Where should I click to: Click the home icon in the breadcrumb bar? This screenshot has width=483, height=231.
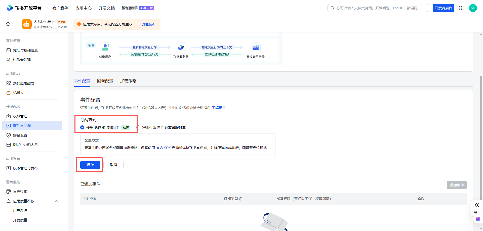[8, 24]
